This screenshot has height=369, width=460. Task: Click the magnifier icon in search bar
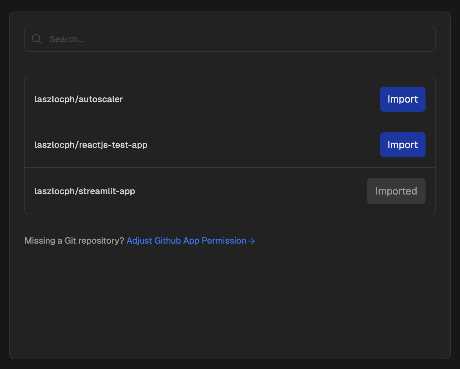click(37, 39)
